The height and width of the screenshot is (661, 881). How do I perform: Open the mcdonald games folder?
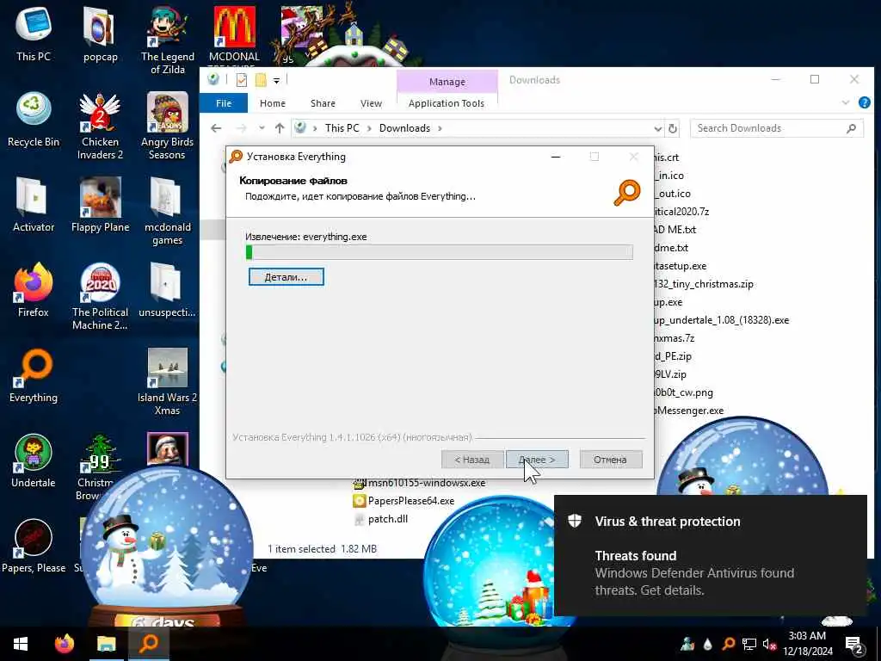168,211
